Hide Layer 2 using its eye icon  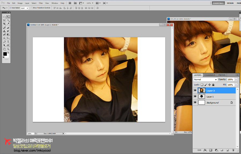click(195, 90)
